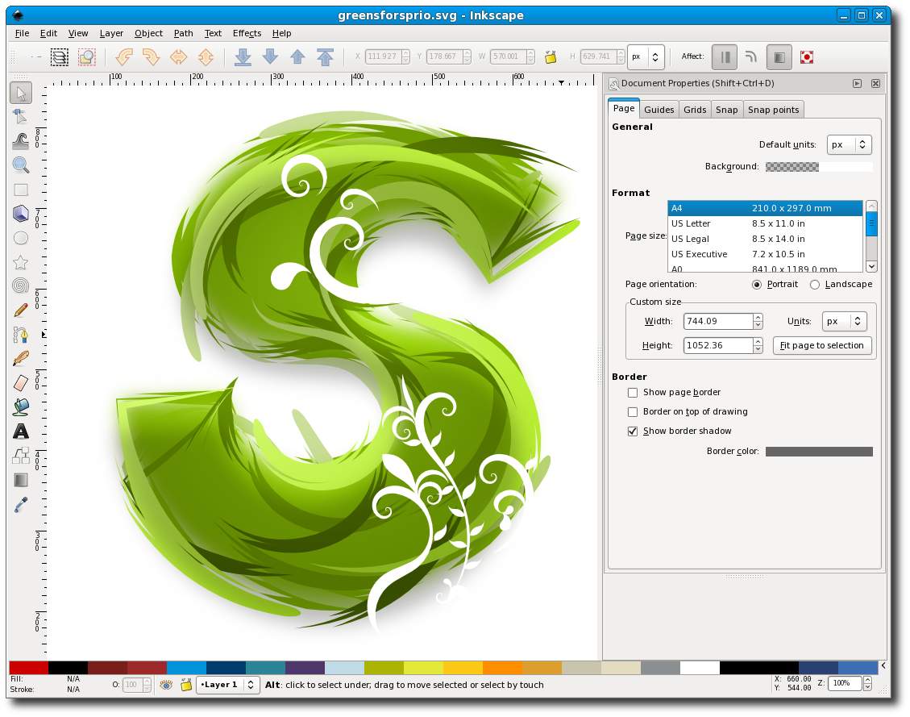
Task: Toggle Affect patterns transform
Action: 807,57
